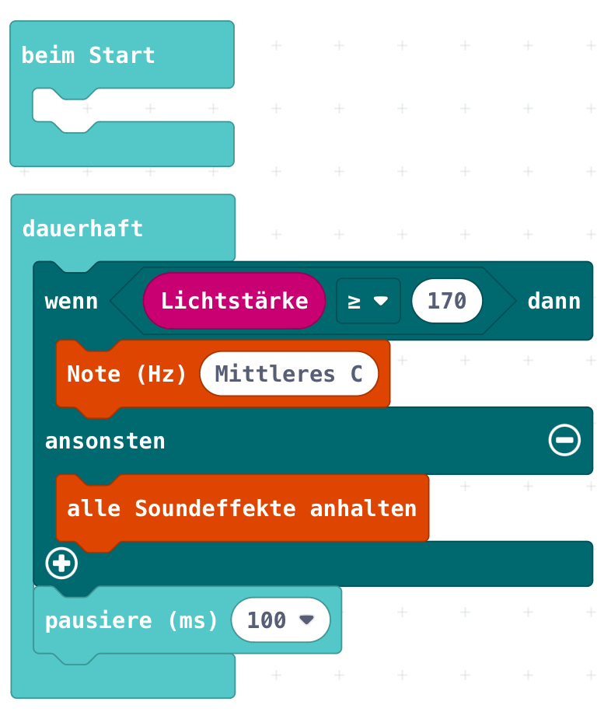
Task: Click the ansonsten label of the else branch
Action: (x=105, y=441)
